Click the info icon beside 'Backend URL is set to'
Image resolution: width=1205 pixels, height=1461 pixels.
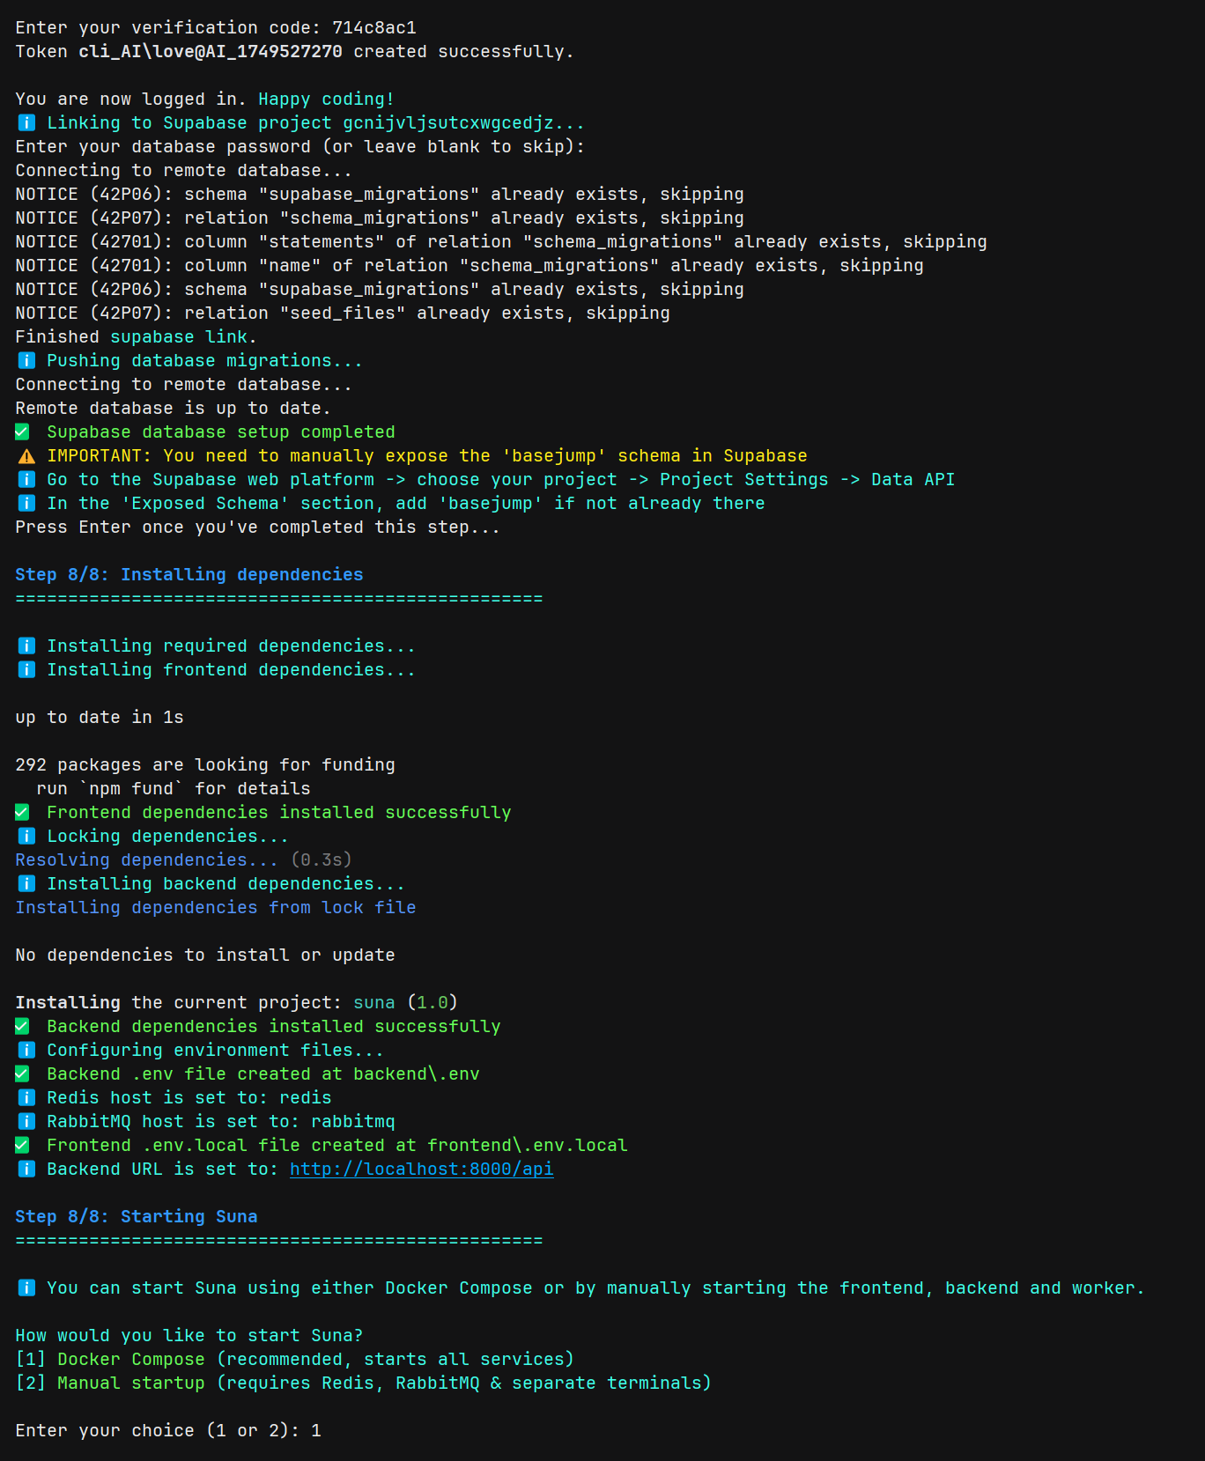point(26,1169)
